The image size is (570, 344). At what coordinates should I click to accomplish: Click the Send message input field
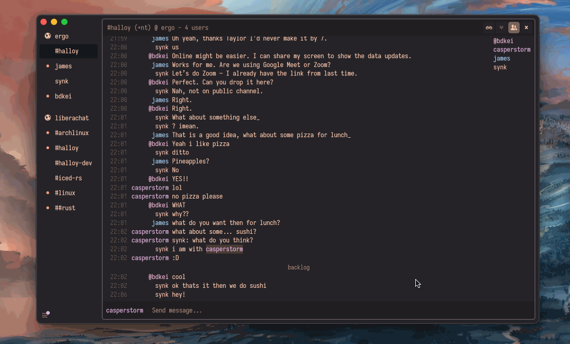[177, 310]
